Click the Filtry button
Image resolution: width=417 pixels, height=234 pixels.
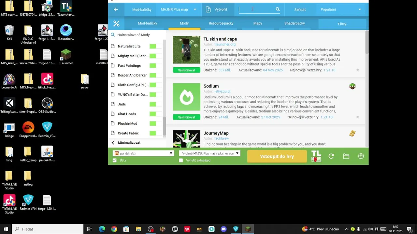pos(342,24)
